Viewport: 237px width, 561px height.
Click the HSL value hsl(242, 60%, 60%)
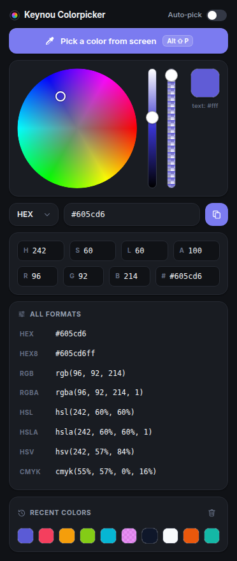pos(95,412)
